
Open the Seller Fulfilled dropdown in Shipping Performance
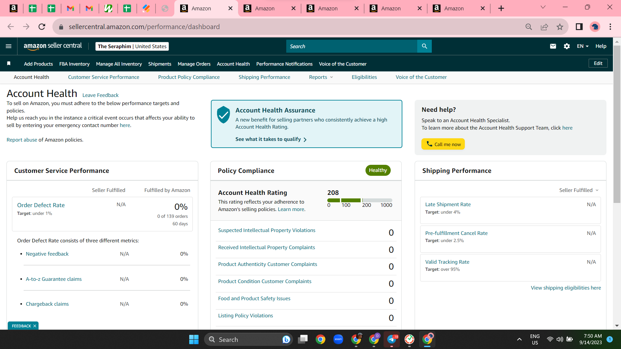(x=579, y=190)
